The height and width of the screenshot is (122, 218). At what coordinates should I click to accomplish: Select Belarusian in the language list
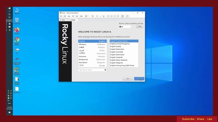point(93,60)
